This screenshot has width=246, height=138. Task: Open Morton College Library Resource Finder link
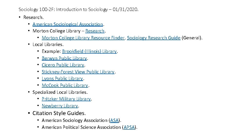point(83,38)
